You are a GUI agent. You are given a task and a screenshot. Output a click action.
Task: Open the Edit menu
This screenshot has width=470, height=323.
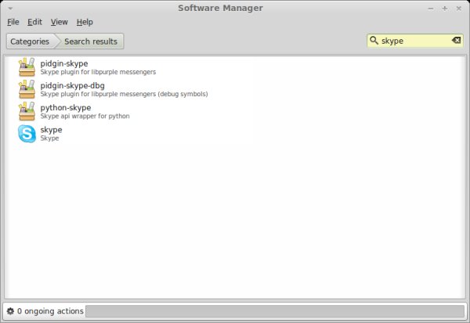pos(34,22)
